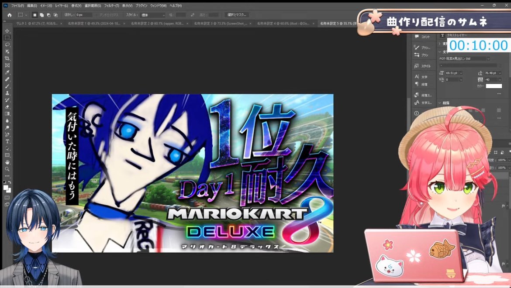The height and width of the screenshot is (288, 511).
Task: Select the Move tool
Action: point(7,31)
